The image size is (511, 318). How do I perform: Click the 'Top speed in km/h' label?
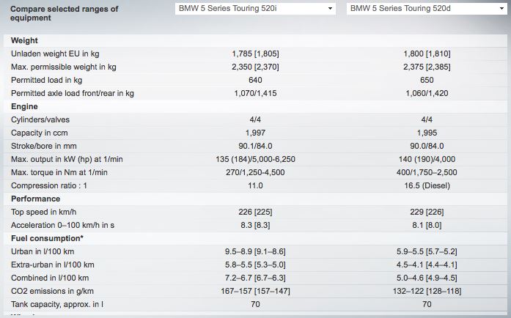coord(44,212)
